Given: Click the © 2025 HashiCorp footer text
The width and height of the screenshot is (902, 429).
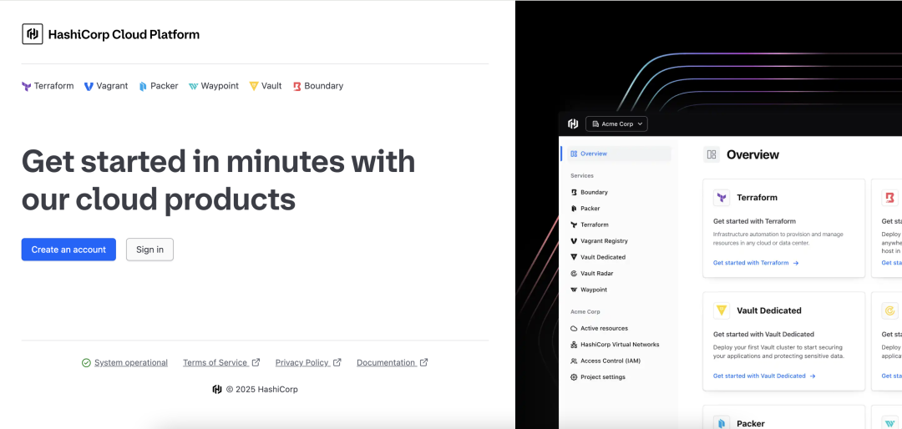Looking at the screenshot, I should pos(261,389).
